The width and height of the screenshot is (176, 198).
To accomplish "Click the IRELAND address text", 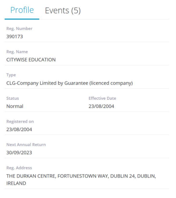I will click(x=16, y=183).
